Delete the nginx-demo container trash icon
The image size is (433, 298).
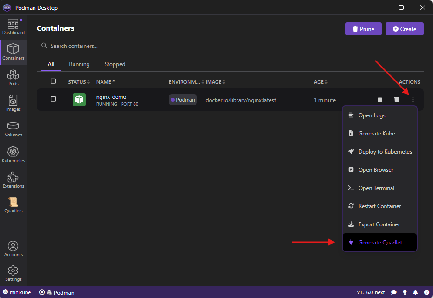396,100
